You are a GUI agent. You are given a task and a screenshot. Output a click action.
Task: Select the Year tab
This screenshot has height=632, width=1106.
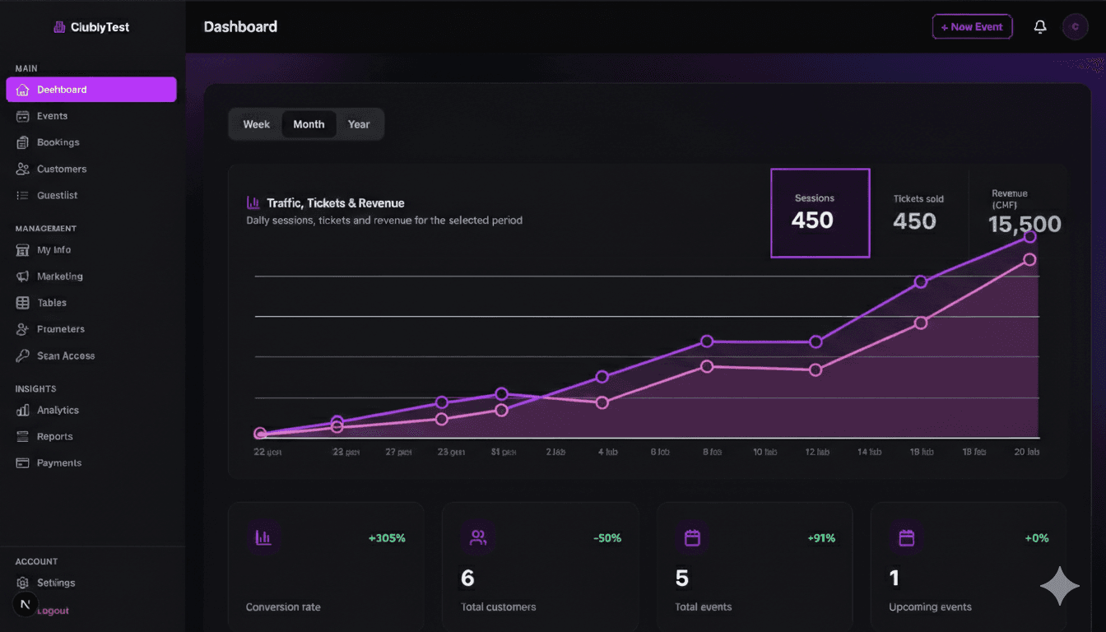(359, 123)
